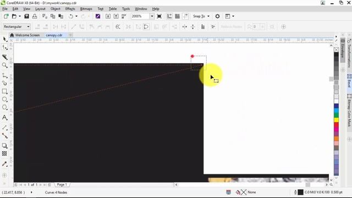Select the Zoom magnifier tool
This screenshot has height=198, width=352.
(5, 65)
